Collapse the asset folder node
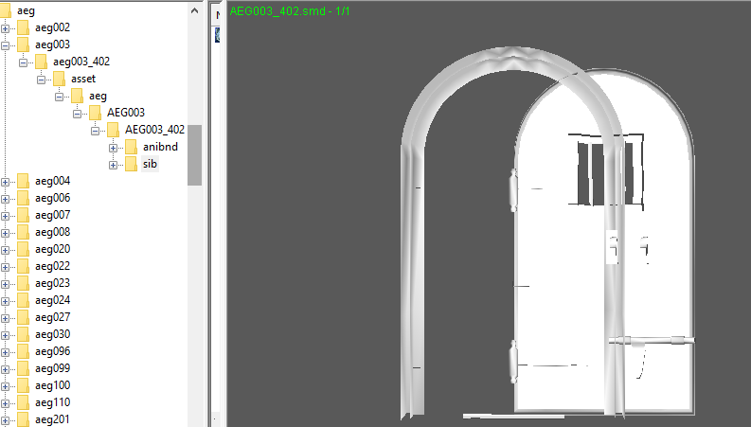Viewport: 751px width, 427px height. tap(41, 80)
